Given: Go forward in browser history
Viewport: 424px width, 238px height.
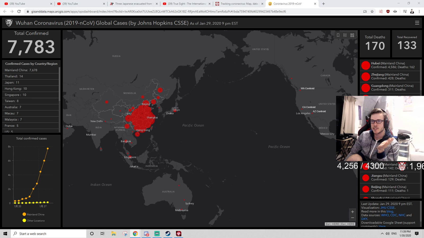Looking at the screenshot, I should pyautogui.click(x=12, y=11).
